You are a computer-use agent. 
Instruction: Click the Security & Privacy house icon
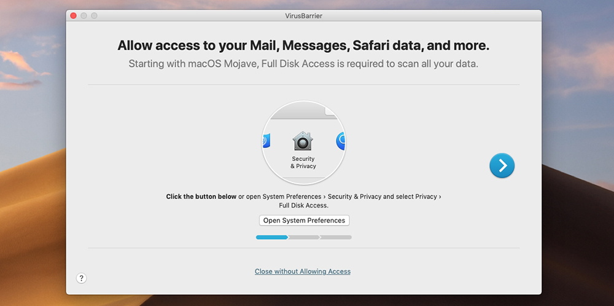tap(303, 141)
